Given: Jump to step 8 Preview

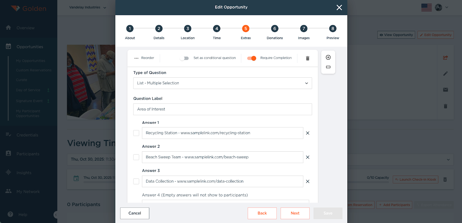Looking at the screenshot, I should click(x=333, y=29).
